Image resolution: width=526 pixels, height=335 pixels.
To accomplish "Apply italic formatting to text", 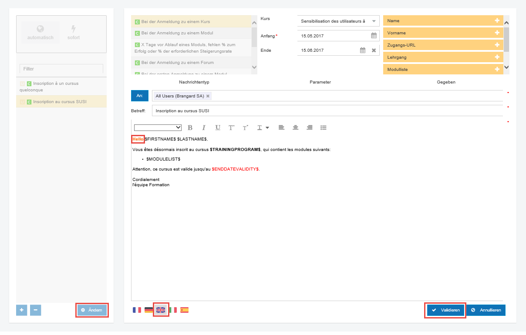I will coord(203,127).
